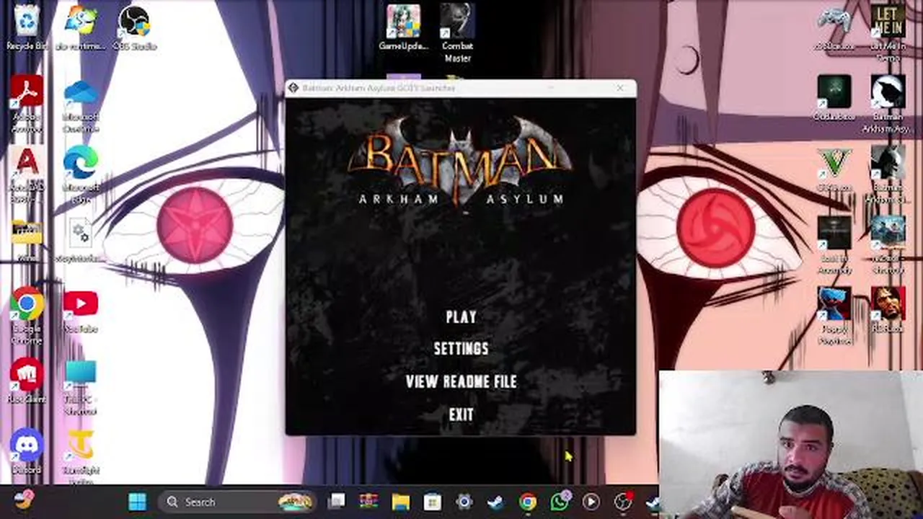This screenshot has height=519, width=923.
Task: Open File Explorer from the taskbar
Action: coord(400,502)
